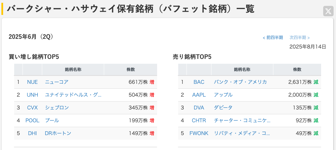336x150 pixels.
Task: Click the X share icon
Action: (x=328, y=11)
